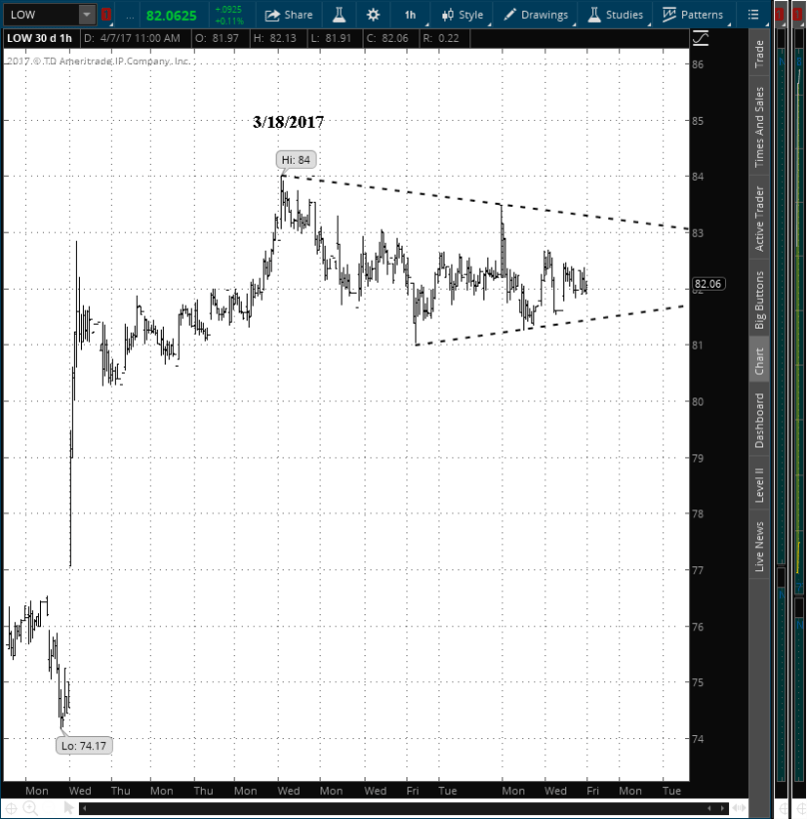807x819 pixels.
Task: Open the Patterns menu
Action: [693, 15]
